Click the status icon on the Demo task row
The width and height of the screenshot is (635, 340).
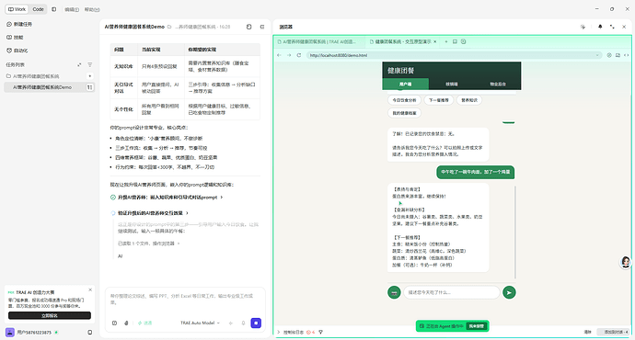(x=90, y=87)
